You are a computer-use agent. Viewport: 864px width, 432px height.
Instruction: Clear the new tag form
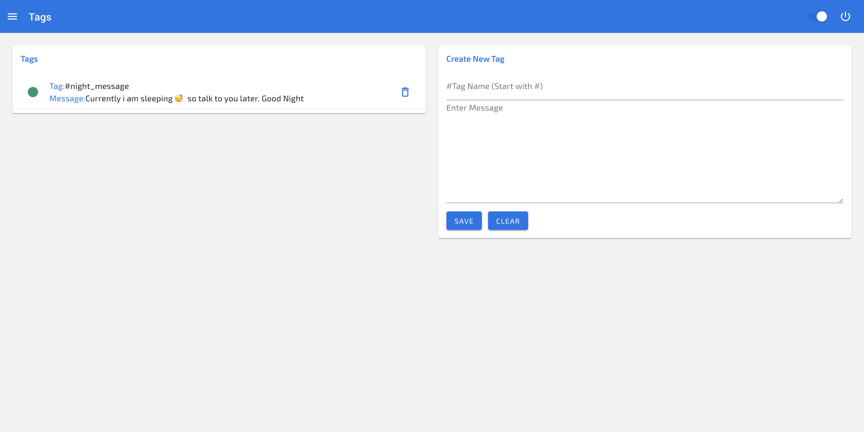pyautogui.click(x=508, y=221)
